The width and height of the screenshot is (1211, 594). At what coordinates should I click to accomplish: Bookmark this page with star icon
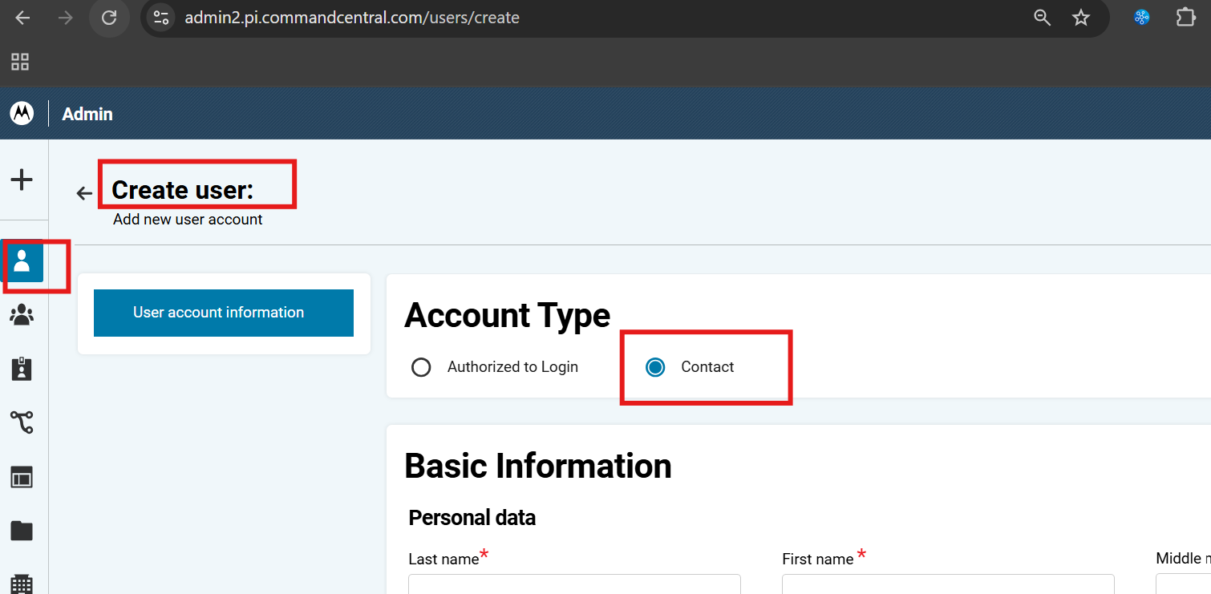1081,18
